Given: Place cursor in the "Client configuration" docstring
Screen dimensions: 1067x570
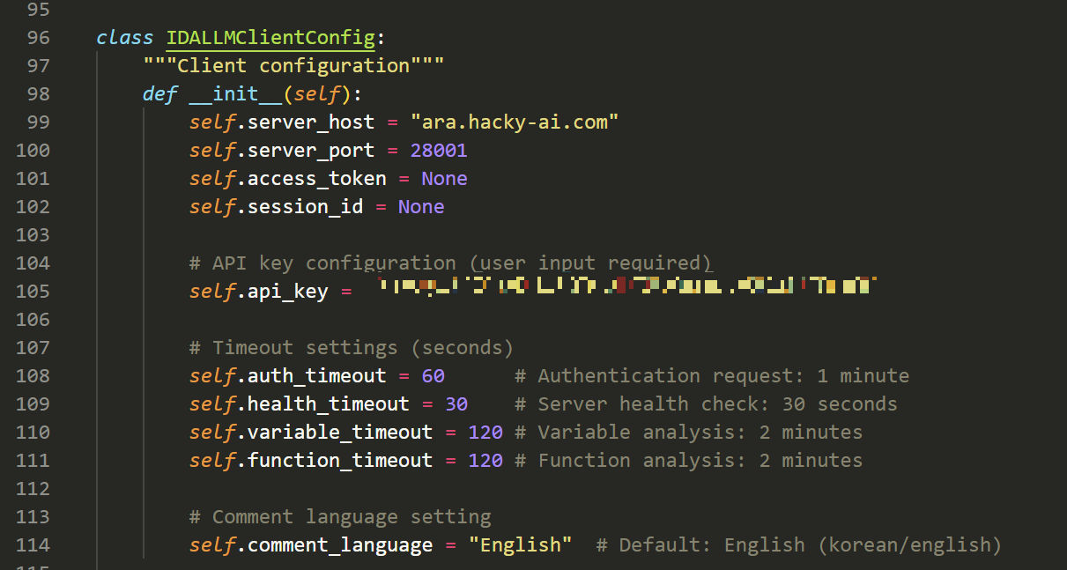Looking at the screenshot, I should (294, 66).
